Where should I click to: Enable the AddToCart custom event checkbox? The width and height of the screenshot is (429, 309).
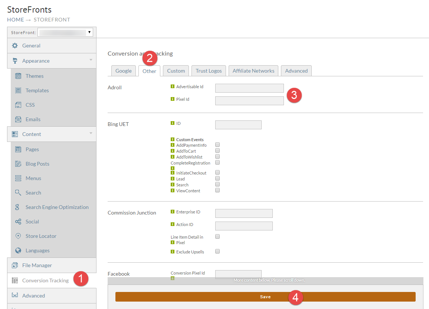[217, 150]
